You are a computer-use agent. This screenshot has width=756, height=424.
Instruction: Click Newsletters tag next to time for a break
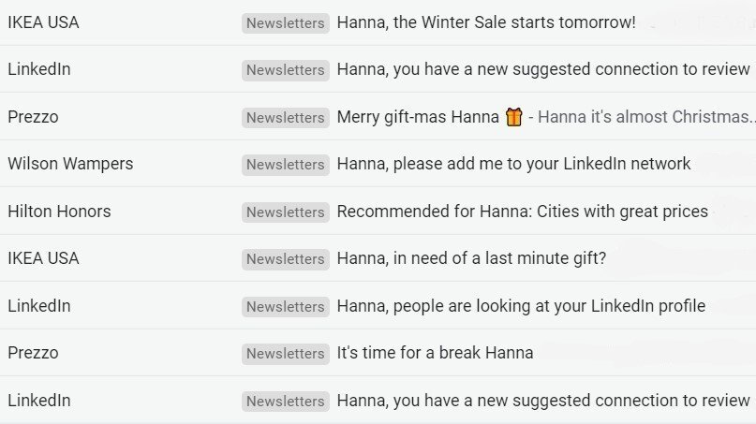point(285,354)
